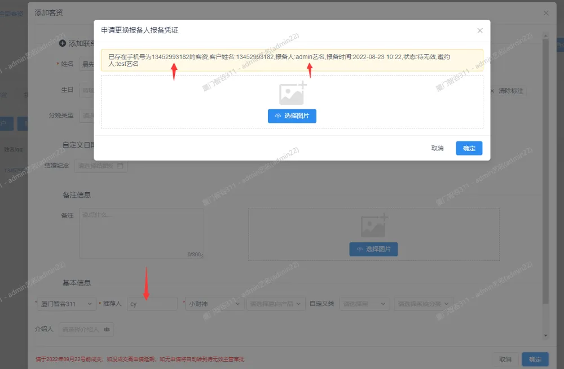Viewport: 564px width, 369px height.
Task: Click the 备注 textarea
Action: pos(141,234)
